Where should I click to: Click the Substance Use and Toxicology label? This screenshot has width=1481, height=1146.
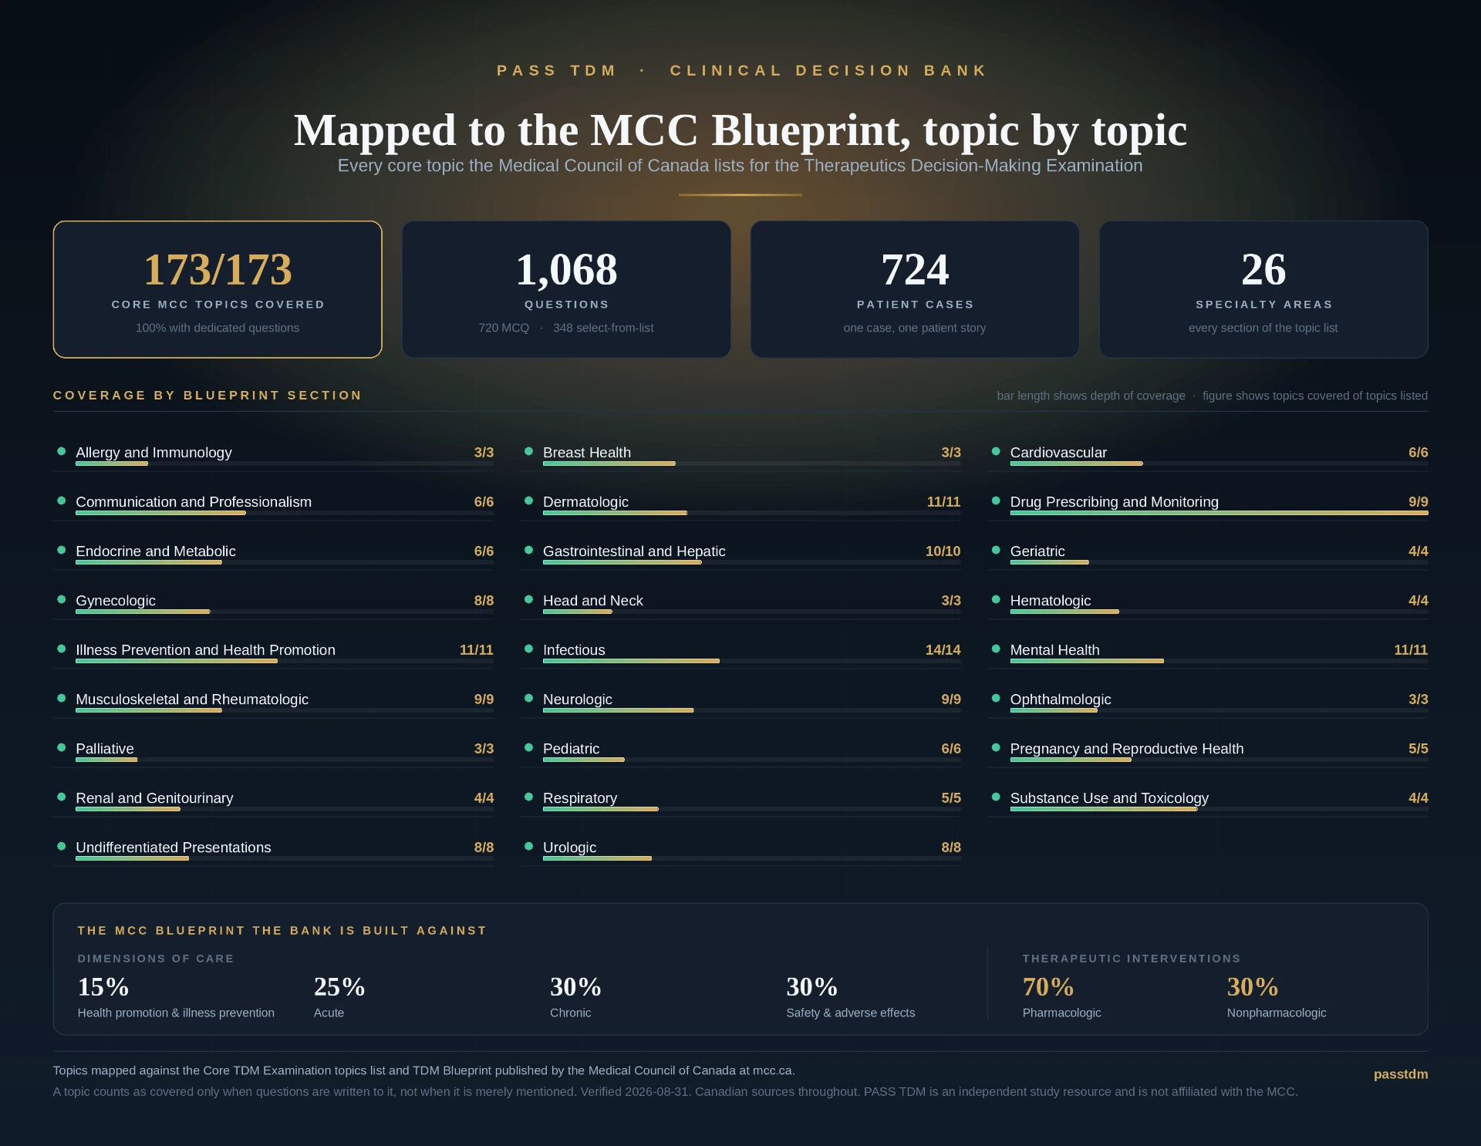click(1109, 798)
